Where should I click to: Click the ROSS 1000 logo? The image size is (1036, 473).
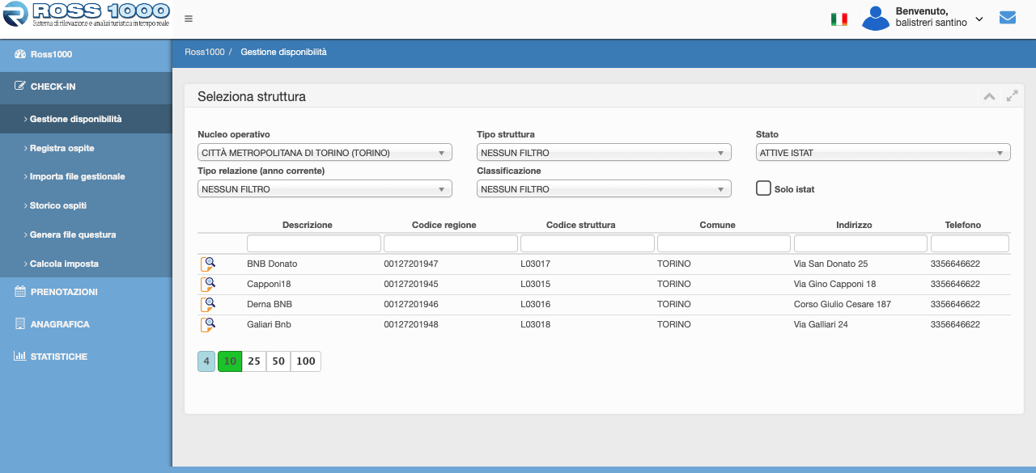point(86,16)
